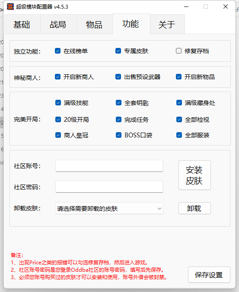Screen dimensions: 239x292
Task: Enable the 修复存档 checkbox
Action: pyautogui.click(x=178, y=51)
